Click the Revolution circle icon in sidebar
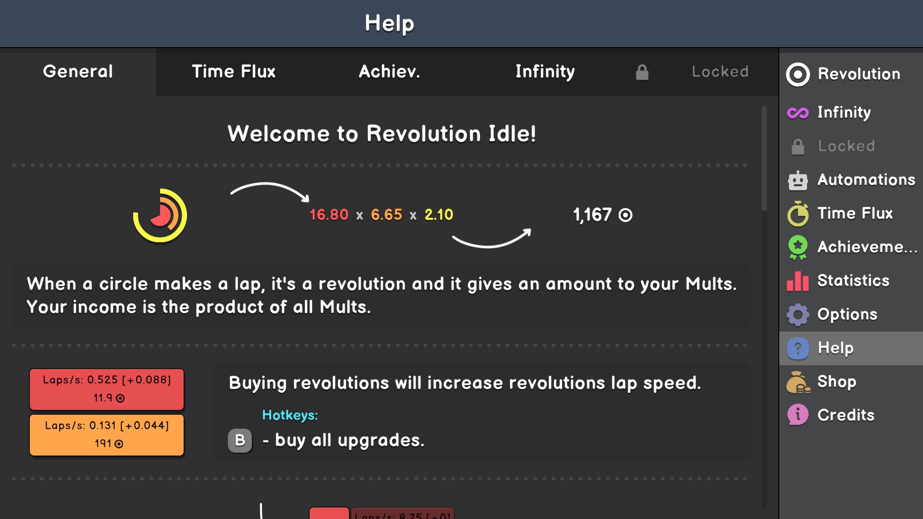 (x=798, y=74)
